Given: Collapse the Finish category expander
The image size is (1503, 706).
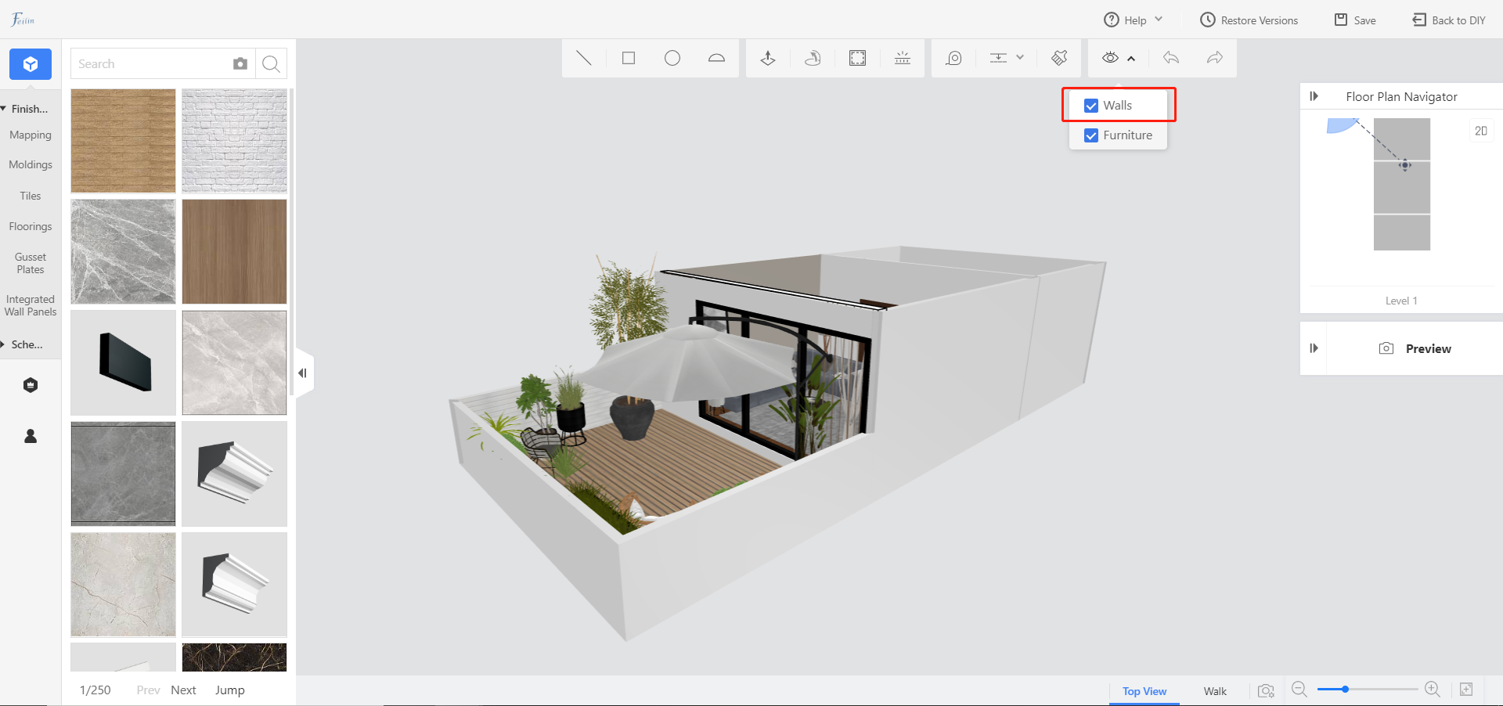Looking at the screenshot, I should coord(4,109).
